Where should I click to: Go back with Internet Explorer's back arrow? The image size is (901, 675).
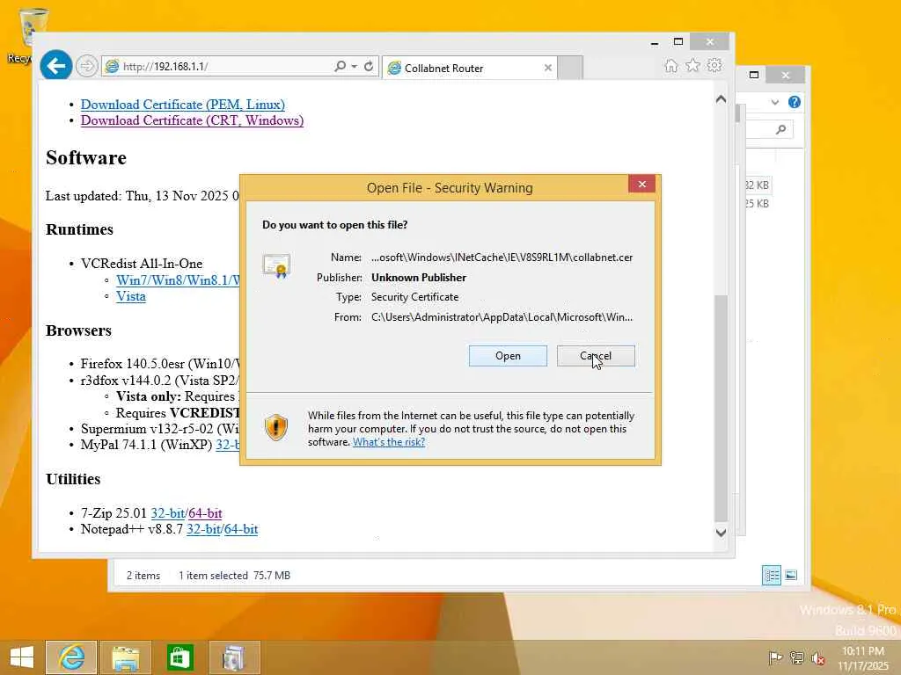[55, 66]
